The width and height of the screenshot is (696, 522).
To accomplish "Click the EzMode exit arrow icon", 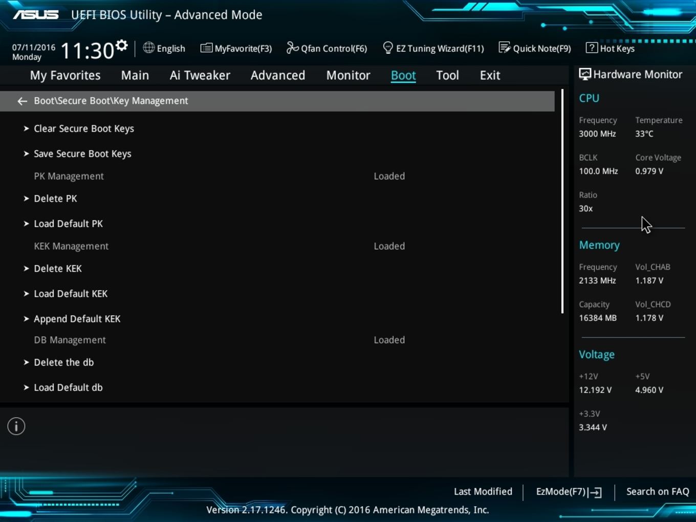I will pos(595,492).
